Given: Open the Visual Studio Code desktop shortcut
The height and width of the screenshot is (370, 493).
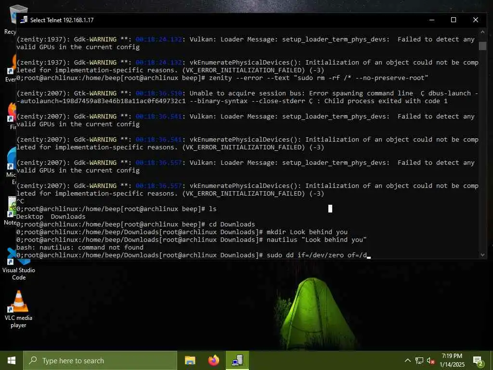Looking at the screenshot, I should click(x=19, y=264).
